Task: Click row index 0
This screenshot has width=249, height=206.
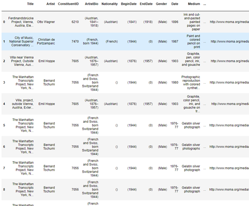Action: [4, 22]
